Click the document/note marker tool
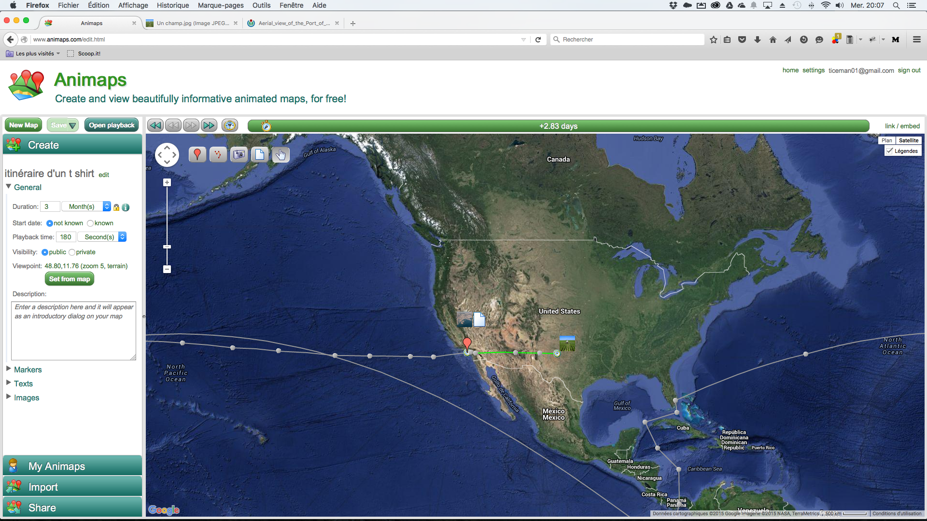Image resolution: width=927 pixels, height=521 pixels. (x=259, y=154)
